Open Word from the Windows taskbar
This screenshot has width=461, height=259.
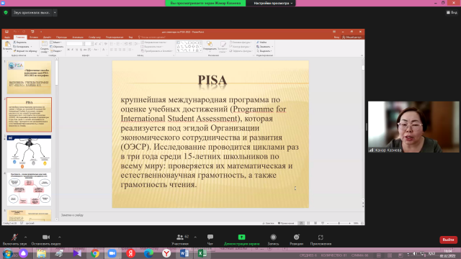tap(184, 253)
